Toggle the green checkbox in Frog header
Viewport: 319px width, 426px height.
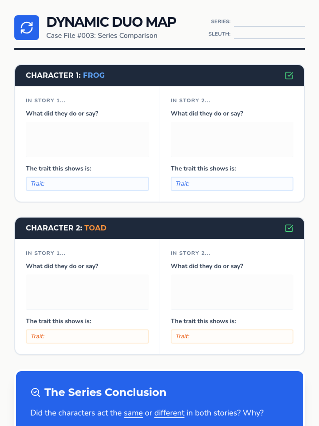coord(289,76)
